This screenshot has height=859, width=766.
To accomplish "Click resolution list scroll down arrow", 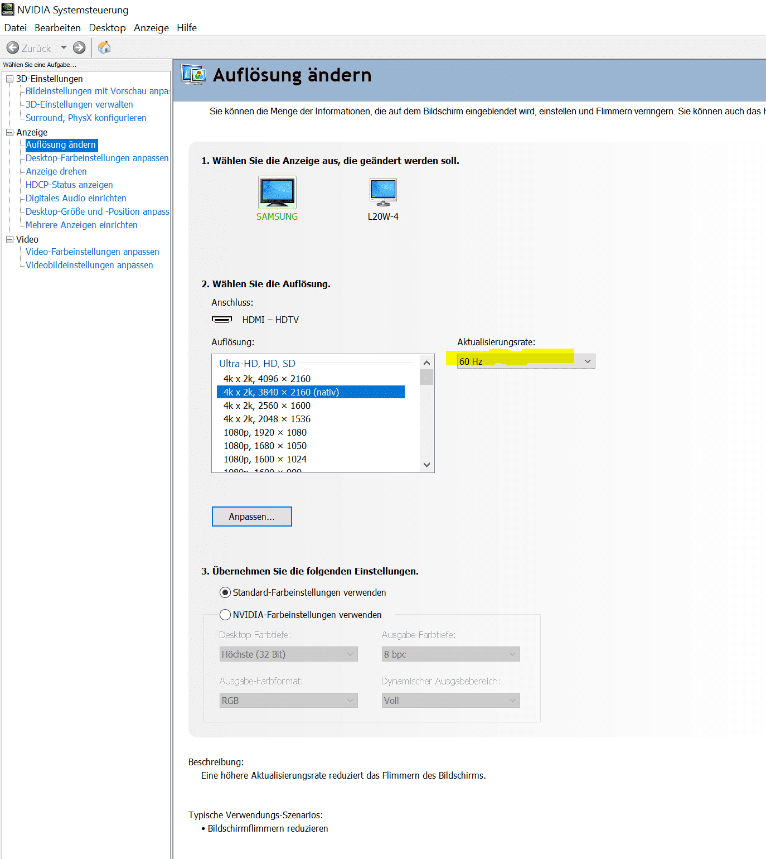I will click(427, 465).
